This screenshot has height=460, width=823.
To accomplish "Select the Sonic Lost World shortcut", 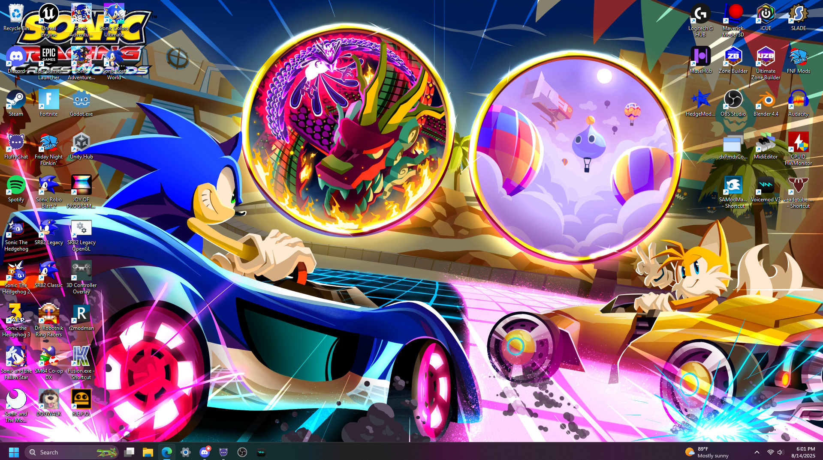I will point(114,63).
